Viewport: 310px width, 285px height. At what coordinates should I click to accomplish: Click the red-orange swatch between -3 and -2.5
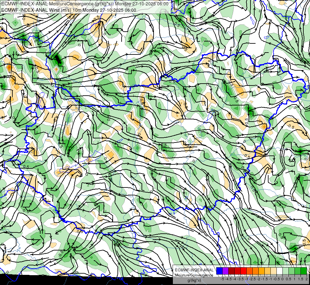250,271
